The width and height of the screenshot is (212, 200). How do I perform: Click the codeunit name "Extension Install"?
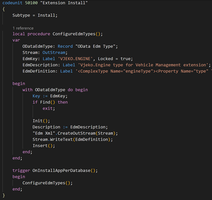64,3
